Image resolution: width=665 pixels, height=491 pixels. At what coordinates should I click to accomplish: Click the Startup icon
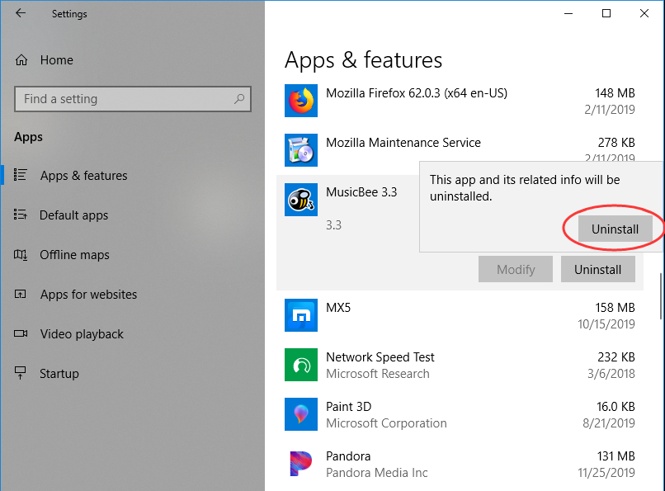coord(21,373)
